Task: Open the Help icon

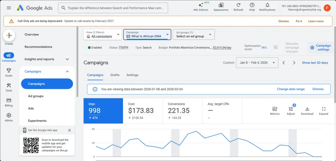Action: click(x=252, y=7)
